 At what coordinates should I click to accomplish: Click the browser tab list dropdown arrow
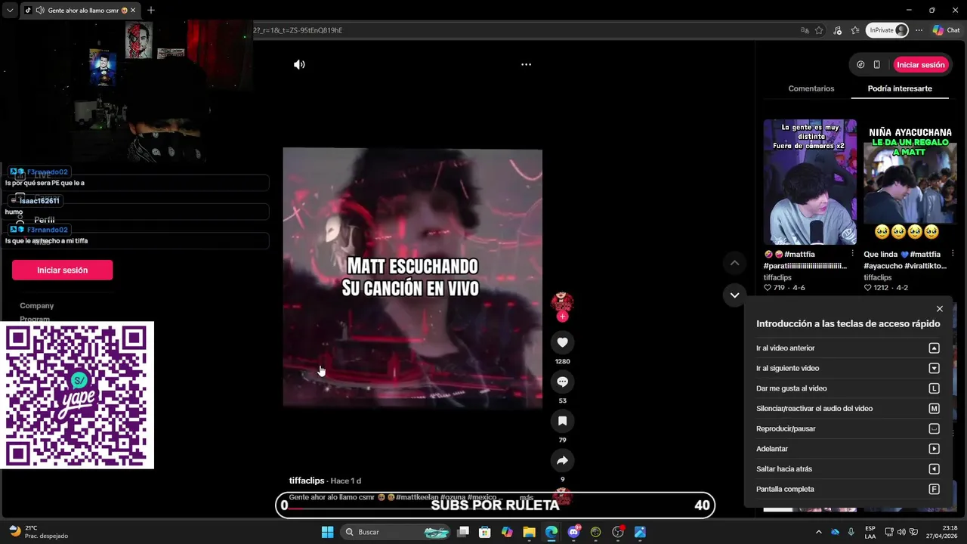point(10,11)
